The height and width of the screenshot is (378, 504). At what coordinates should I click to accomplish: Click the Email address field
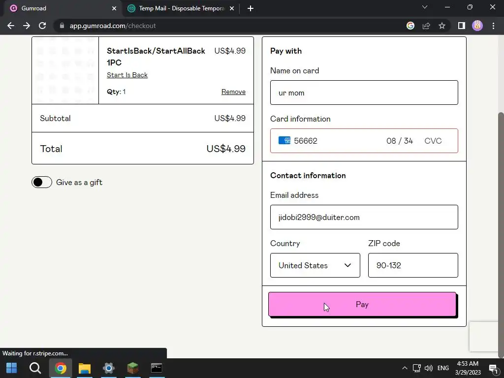pos(364,217)
